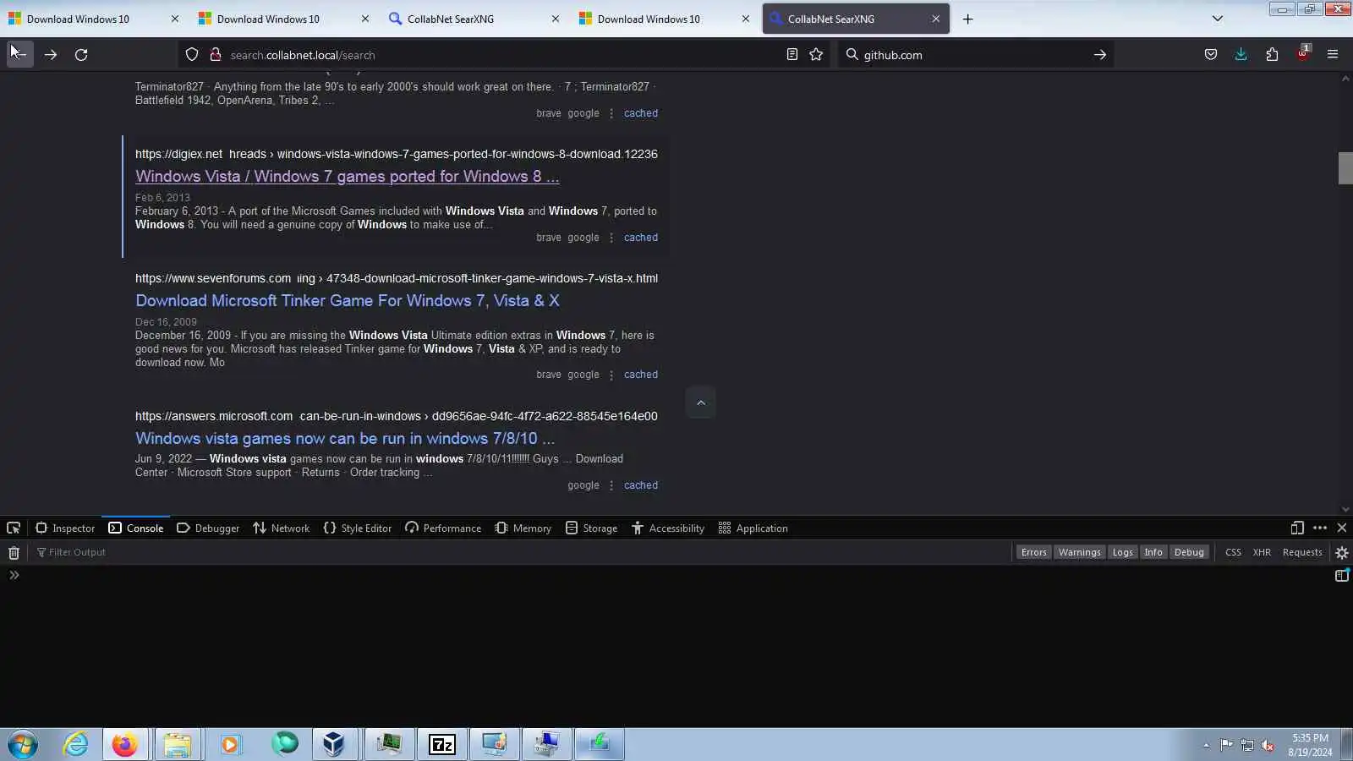The image size is (1353, 761).
Task: Show hidden system tray icons
Action: (x=1206, y=745)
